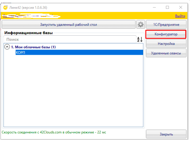Maximize the Линк42 window

click(167, 7)
